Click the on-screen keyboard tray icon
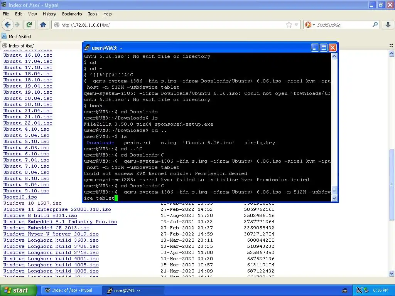395x296 pixels. click(x=345, y=291)
